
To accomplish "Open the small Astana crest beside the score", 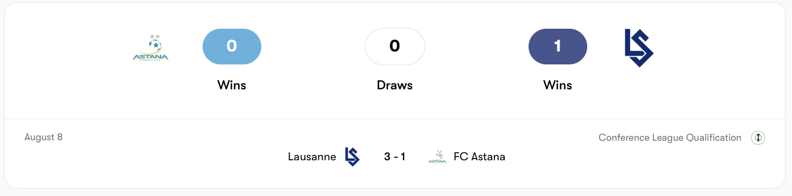I will pos(437,157).
